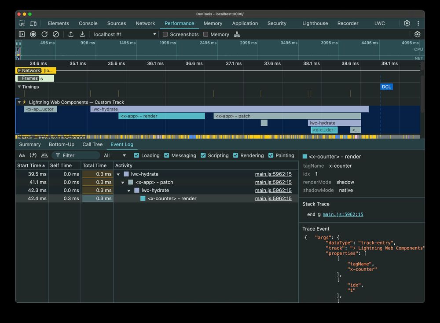The image size is (440, 323).
Task: Collapse the Timings track
Action: (x=19, y=87)
